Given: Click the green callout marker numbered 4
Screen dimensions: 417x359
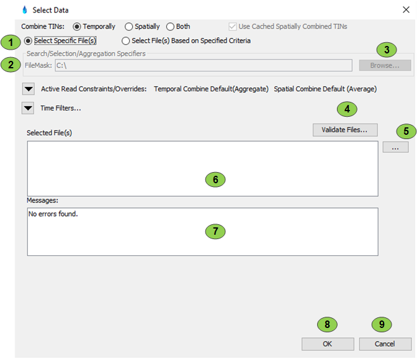Looking at the screenshot, I should pyautogui.click(x=347, y=109).
